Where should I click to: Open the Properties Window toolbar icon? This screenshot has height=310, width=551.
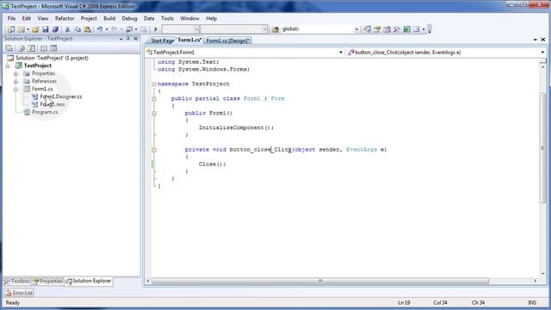[x=377, y=29]
